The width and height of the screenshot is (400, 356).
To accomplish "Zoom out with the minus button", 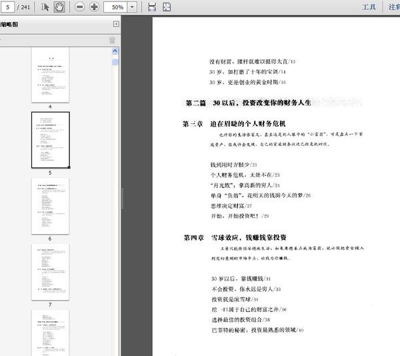I will [x=80, y=7].
